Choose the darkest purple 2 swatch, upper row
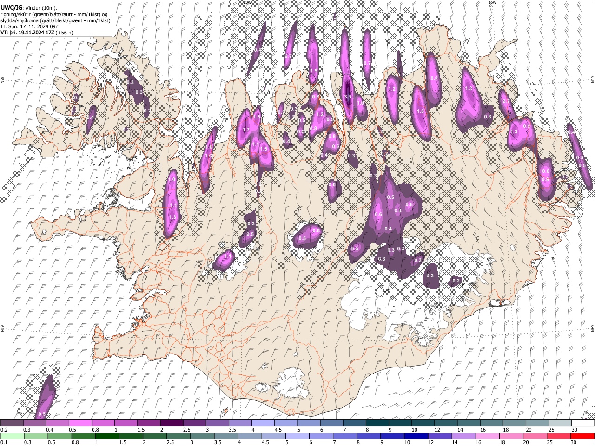This screenshot has height=446, width=595. pyautogui.click(x=172, y=423)
